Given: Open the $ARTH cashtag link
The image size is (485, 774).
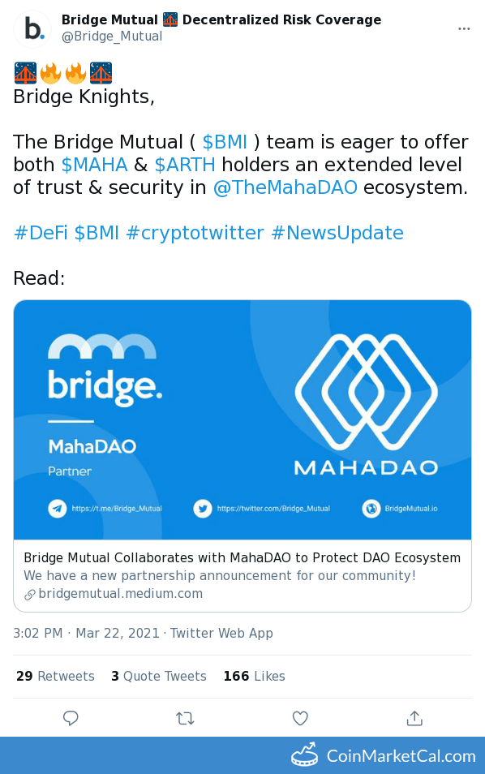Looking at the screenshot, I should 185,165.
